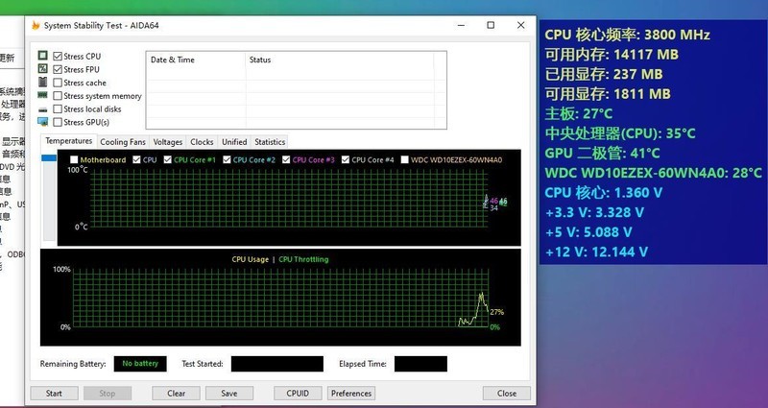
Task: Switch to the Statistics tab
Action: click(270, 142)
